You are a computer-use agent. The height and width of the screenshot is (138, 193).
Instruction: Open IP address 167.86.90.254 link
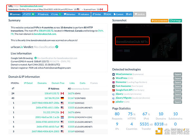click(x=50, y=98)
